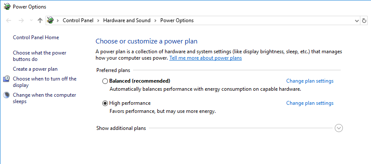
Task: Open Tell me more about power plans
Action: (x=206, y=58)
